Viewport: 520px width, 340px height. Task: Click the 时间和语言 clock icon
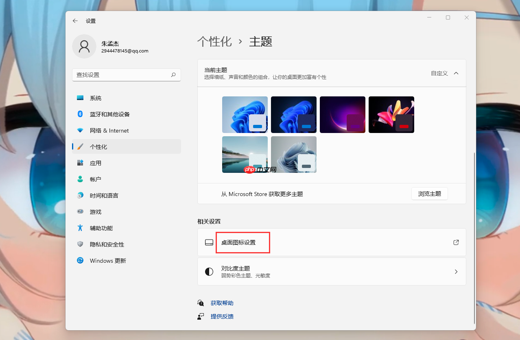pos(80,195)
